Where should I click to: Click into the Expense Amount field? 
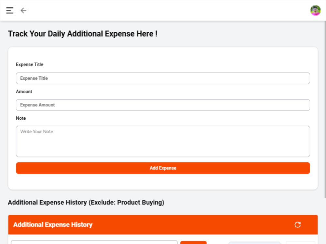coord(163,105)
